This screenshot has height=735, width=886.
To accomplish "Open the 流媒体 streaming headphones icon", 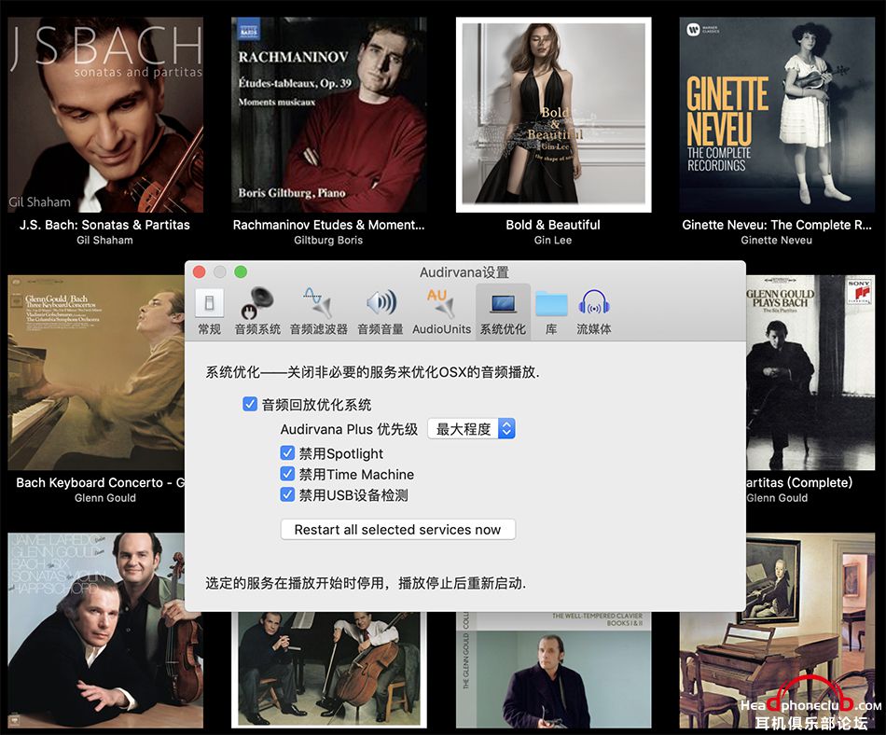I will [x=594, y=312].
